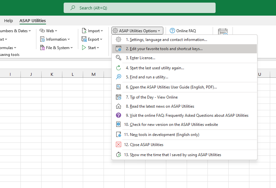Choose Show me the time that I saved

(x=184, y=154)
